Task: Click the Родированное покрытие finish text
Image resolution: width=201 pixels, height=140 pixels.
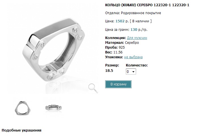Action: [x=141, y=13]
